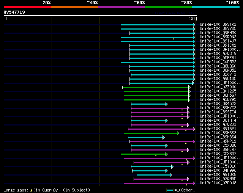Open the UniRef100_O04523 hit label
Viewport: 243px width, 193px height.
(218, 104)
